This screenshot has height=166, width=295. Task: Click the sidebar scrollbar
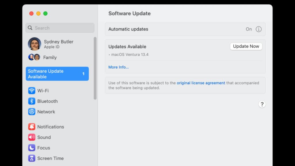[95, 68]
